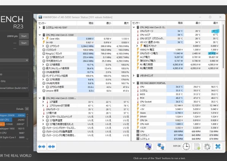This screenshot has height=161, width=227.
Task: Open the Cinebench combo box dropdown arrow
Action: 27,60
